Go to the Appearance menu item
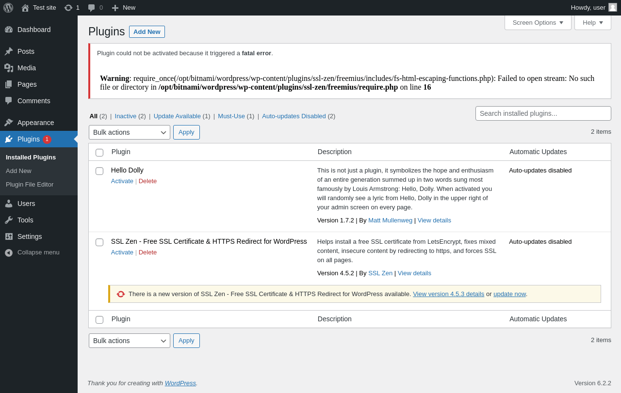The height and width of the screenshot is (393, 621). click(x=39, y=123)
